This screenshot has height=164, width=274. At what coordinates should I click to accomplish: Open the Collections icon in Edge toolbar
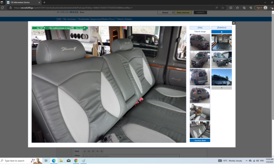244,8
